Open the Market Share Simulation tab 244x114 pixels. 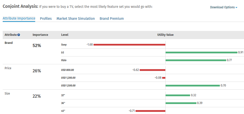[x=76, y=19]
